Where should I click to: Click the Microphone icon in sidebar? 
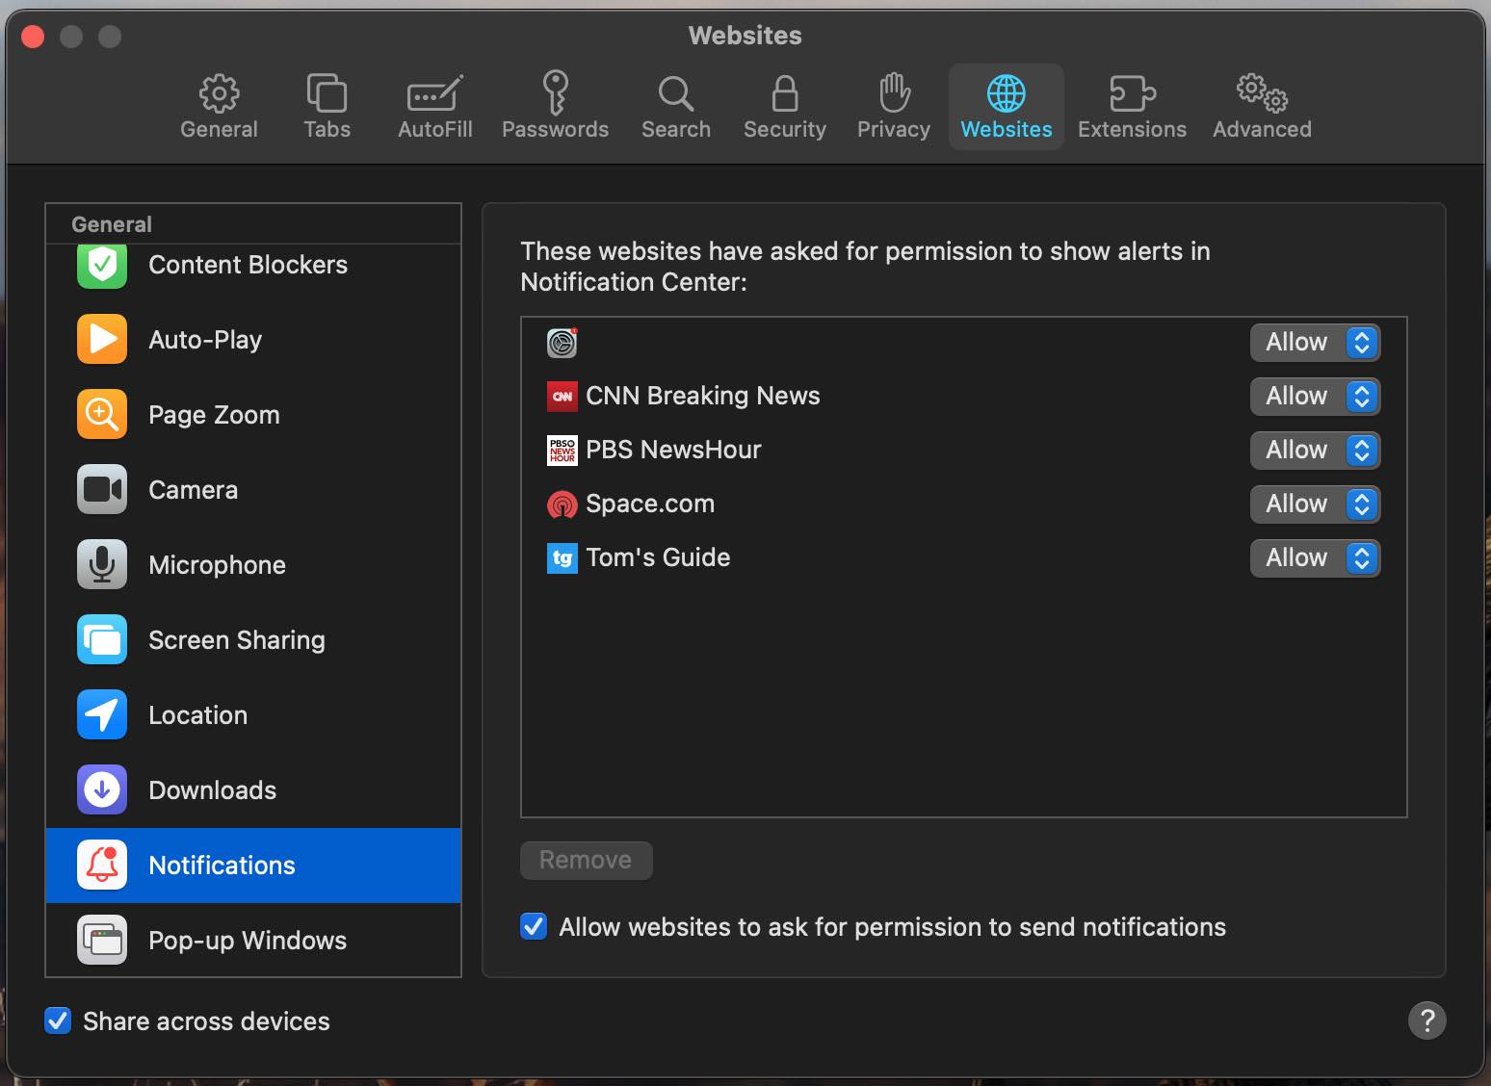101,565
